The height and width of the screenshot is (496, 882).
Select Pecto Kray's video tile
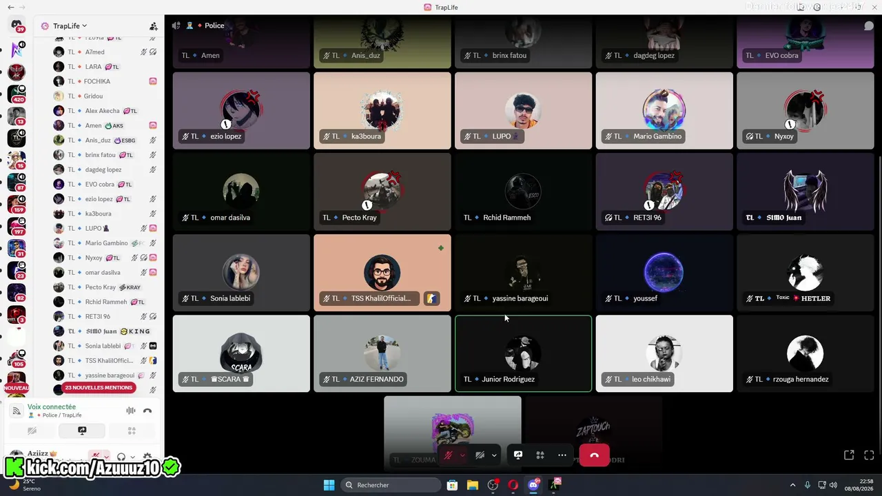382,192
